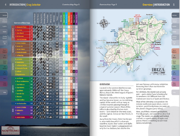Click Santa Gertrudis label on the map
Viewport: 180px width, 136px height.
142,39
